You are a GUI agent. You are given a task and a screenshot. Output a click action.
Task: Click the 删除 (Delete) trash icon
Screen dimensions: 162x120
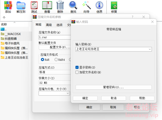click(60, 7)
